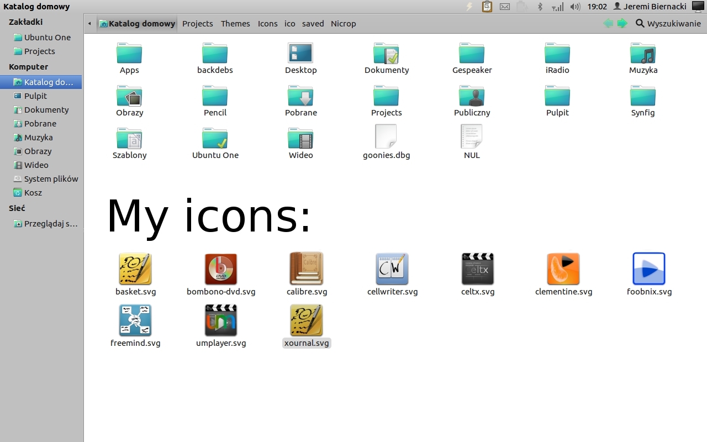The height and width of the screenshot is (442, 707).
Task: Select the goonies.dbg file
Action: [x=386, y=136]
